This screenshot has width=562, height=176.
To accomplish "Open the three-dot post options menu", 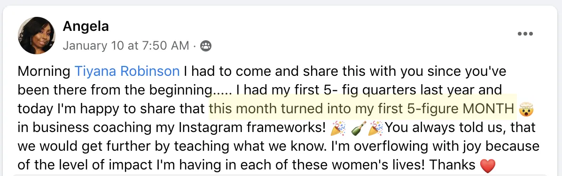I will click(525, 34).
